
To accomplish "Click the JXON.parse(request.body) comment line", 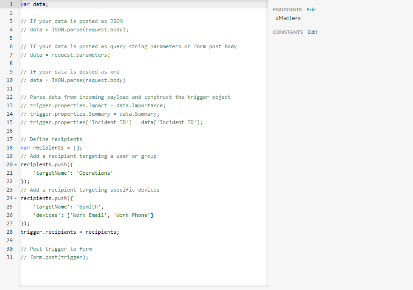I will [74, 80].
